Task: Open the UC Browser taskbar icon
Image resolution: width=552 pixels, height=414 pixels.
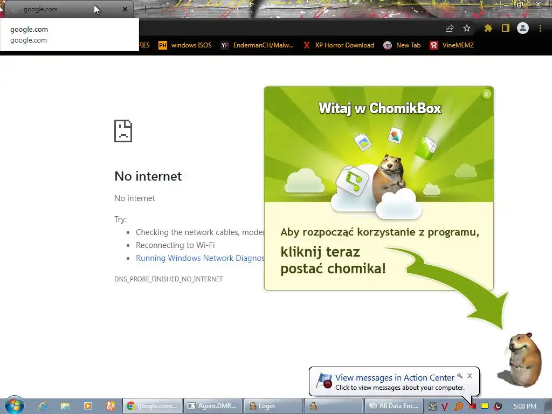Action: click(x=111, y=406)
